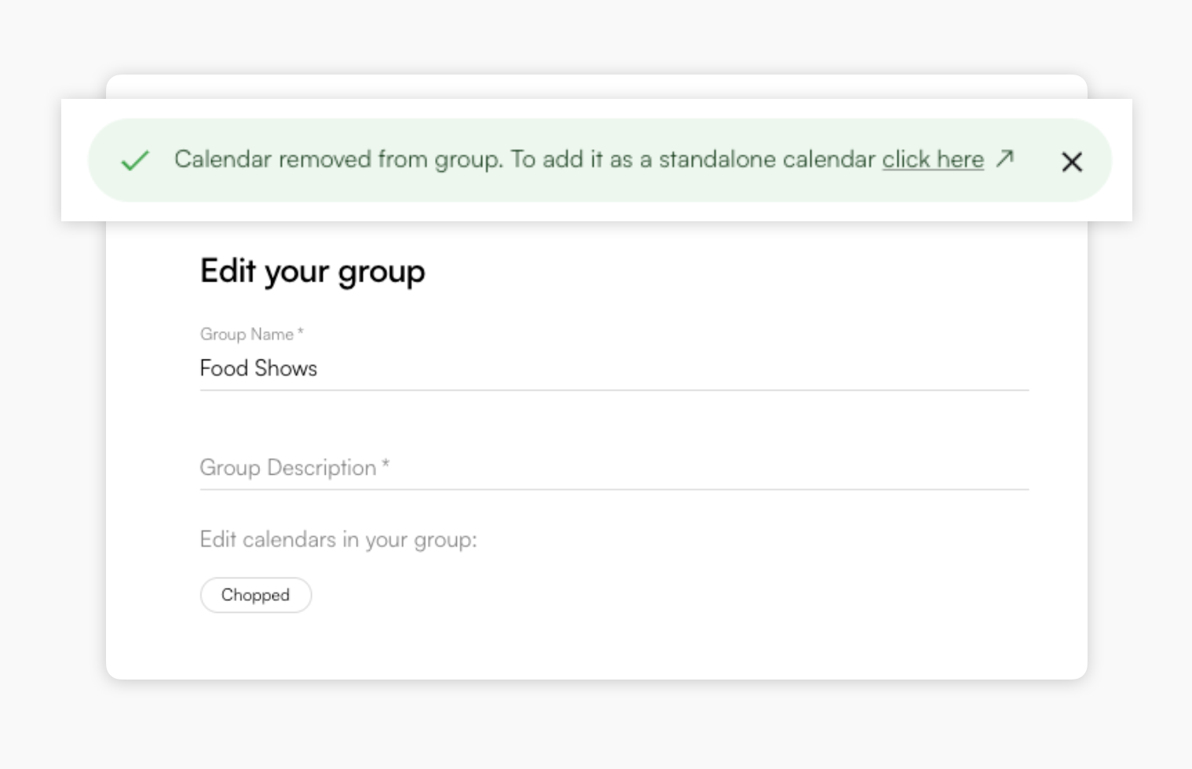Click the "To add it as a standalone calendar" text

click(693, 159)
